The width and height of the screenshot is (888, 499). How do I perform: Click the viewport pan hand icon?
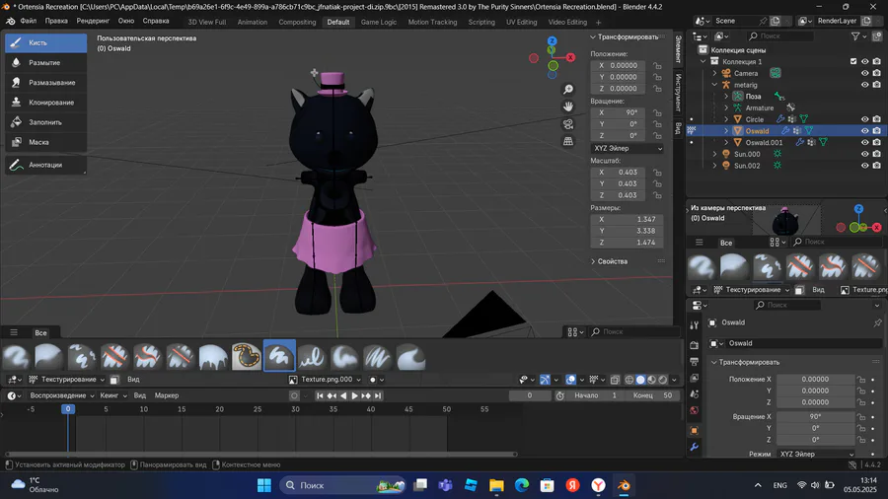pyautogui.click(x=568, y=107)
